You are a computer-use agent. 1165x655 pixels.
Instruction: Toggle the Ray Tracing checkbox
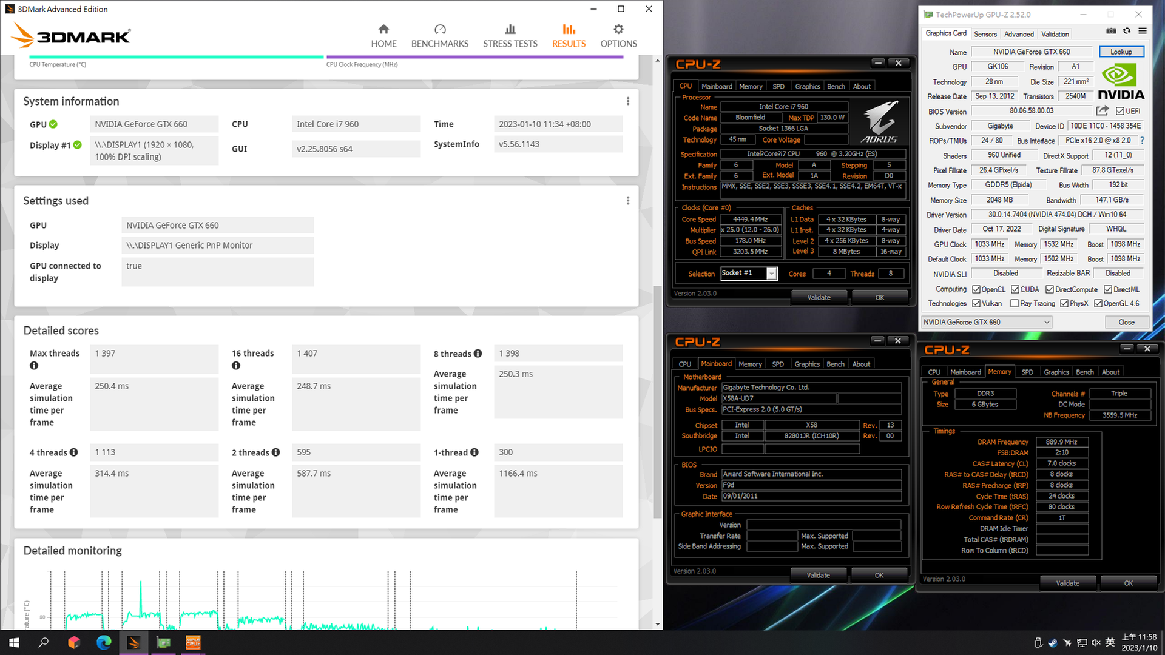point(1015,304)
